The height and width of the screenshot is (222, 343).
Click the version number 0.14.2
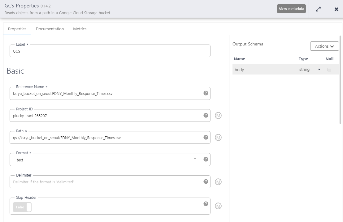(46, 6)
